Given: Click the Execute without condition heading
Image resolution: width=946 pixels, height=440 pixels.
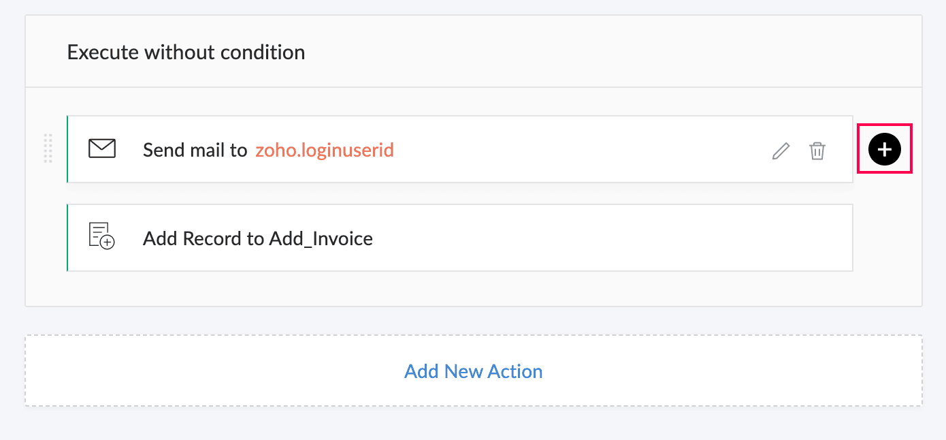Looking at the screenshot, I should tap(186, 52).
